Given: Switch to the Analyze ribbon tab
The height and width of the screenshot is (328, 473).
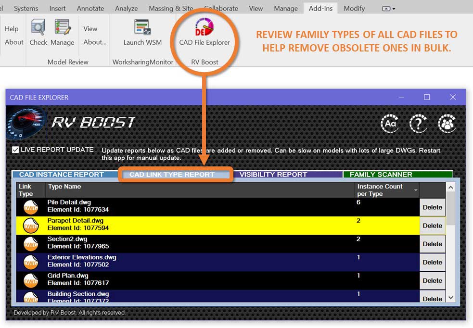Looking at the screenshot, I should point(126,9).
